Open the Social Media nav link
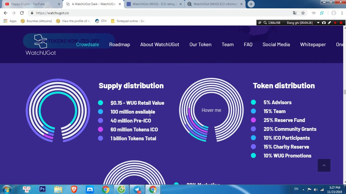 tap(276, 44)
